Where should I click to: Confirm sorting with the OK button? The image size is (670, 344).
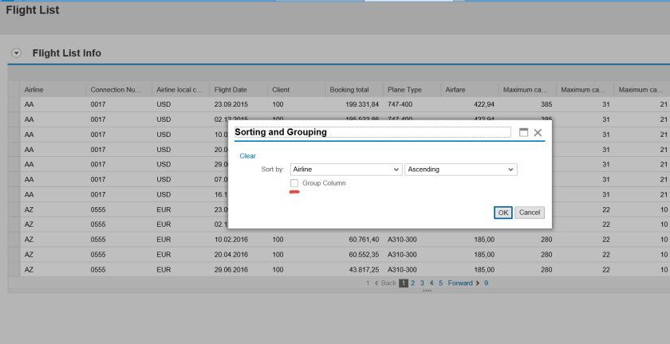(x=503, y=213)
